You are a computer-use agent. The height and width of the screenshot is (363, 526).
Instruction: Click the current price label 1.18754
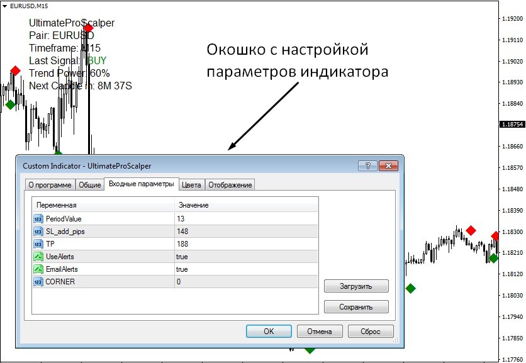click(x=512, y=125)
